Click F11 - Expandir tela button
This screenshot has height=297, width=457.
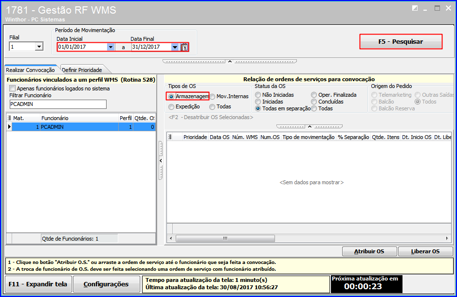coord(38,284)
